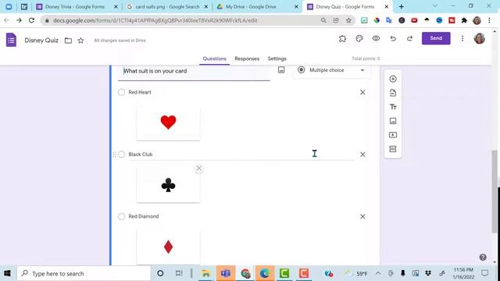The height and width of the screenshot is (281, 500).
Task: Edit the Red Diamond option text
Action: 241,216
